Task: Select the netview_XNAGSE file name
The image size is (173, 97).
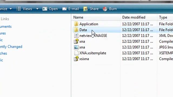Action: [93, 36]
